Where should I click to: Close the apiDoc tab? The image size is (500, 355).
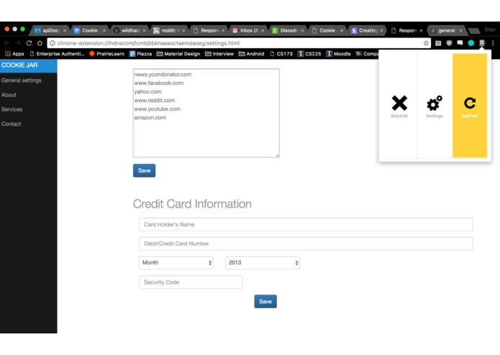pyautogui.click(x=65, y=31)
